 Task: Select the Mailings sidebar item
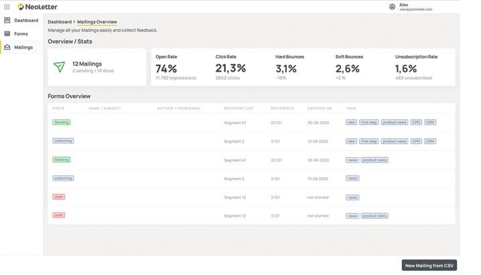21,47
